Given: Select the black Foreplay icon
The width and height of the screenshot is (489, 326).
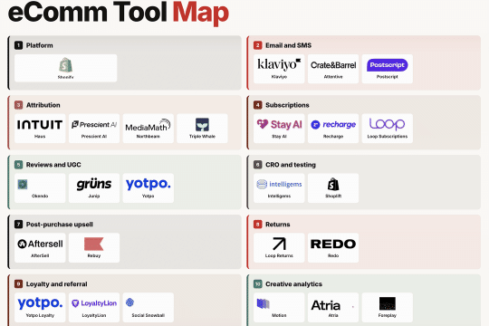Looking at the screenshot, I should [x=387, y=303].
